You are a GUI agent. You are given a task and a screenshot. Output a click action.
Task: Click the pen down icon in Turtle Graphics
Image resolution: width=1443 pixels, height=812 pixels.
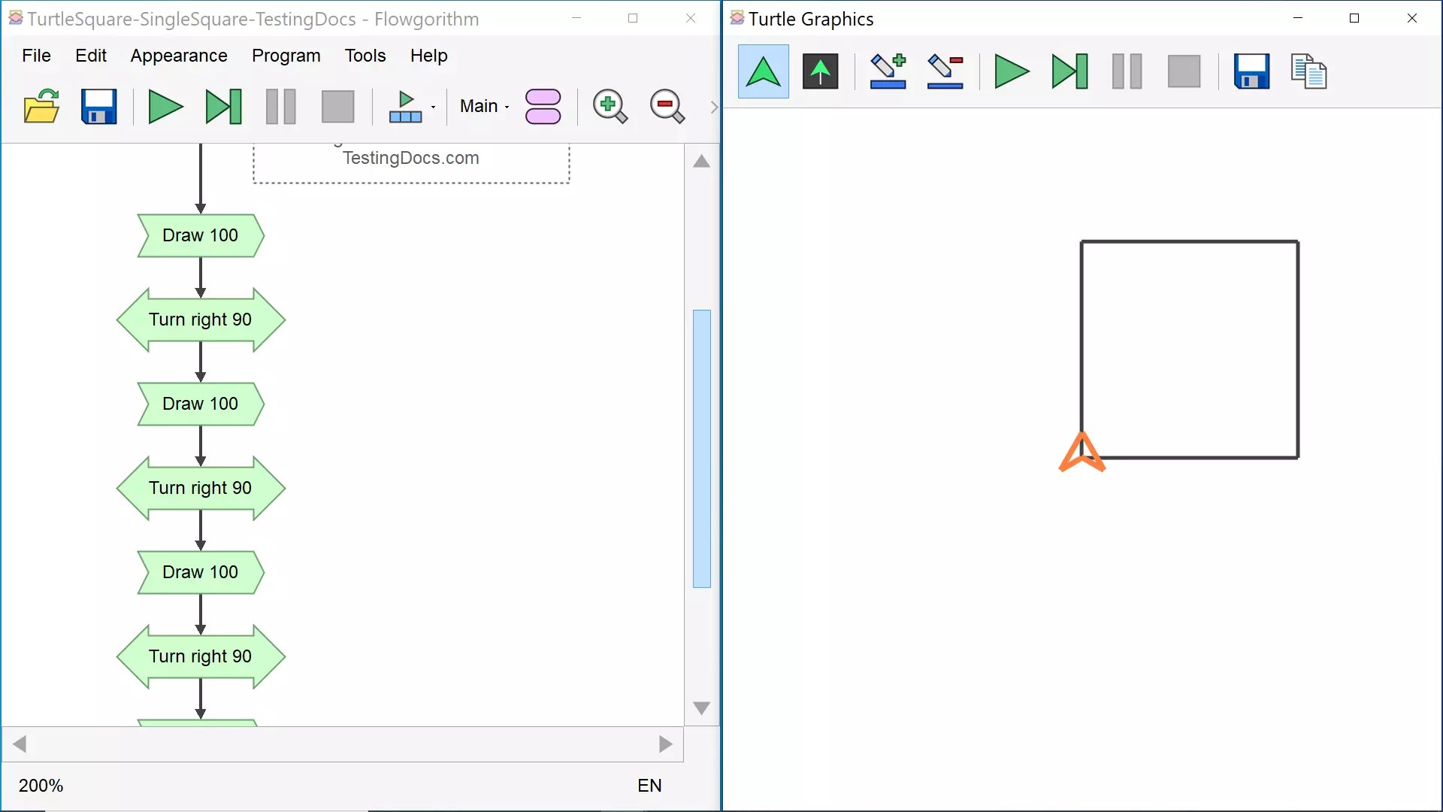point(888,71)
